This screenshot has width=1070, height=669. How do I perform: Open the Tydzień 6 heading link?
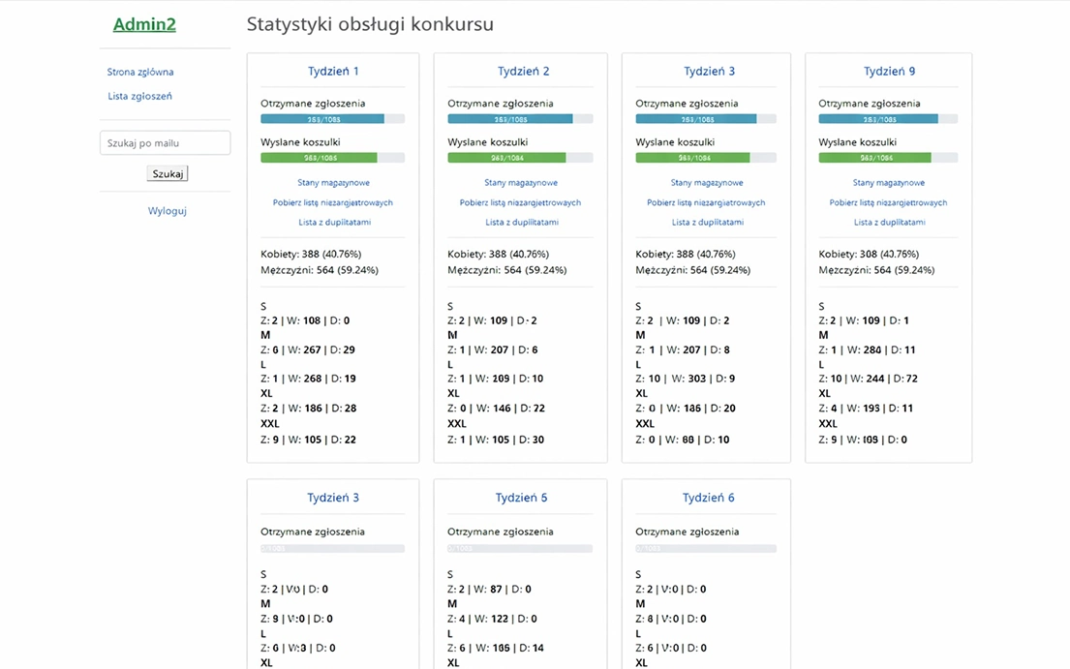[708, 498]
